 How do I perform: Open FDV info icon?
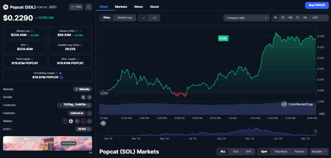28,45
